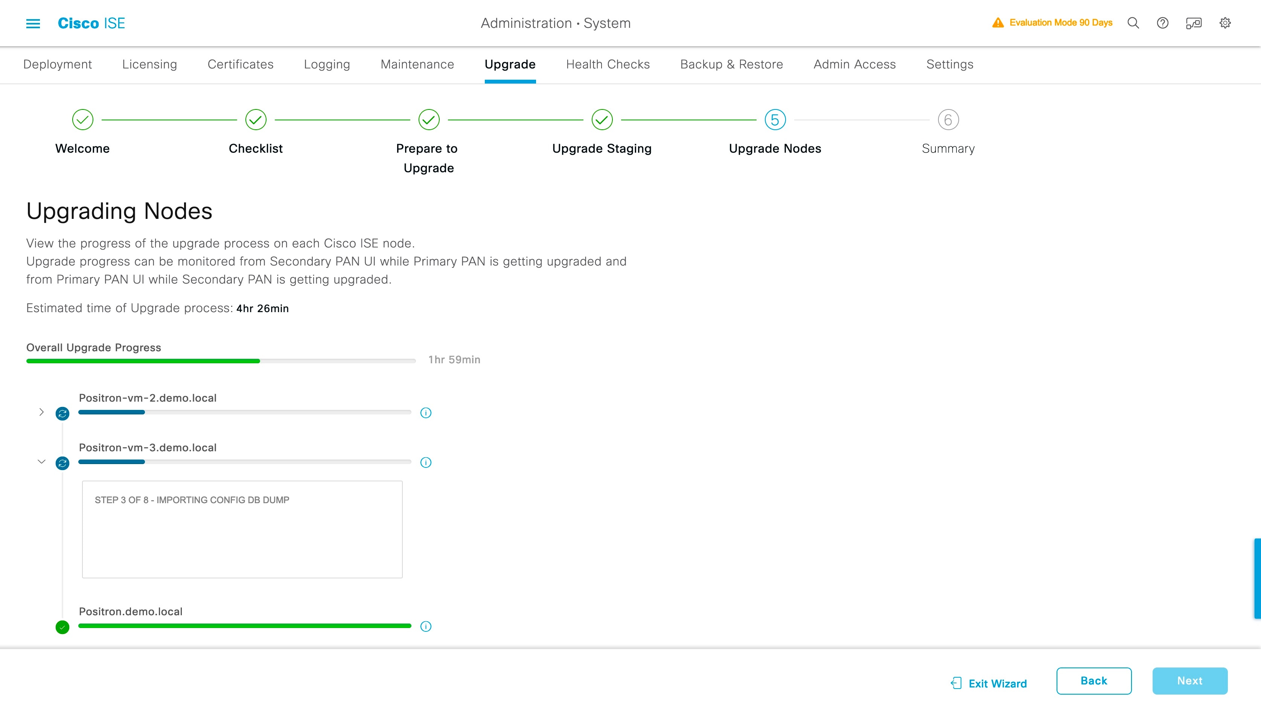Open the settings gear icon
The image size is (1261, 710).
pos(1225,23)
